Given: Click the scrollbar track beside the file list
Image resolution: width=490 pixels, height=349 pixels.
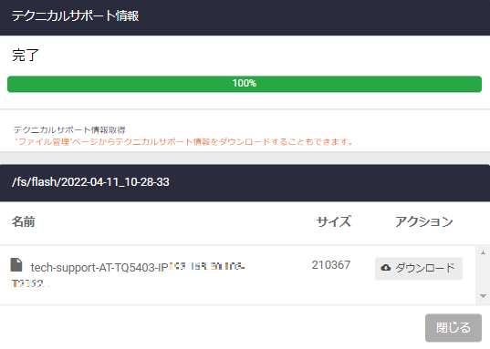Looking at the screenshot, I should (x=483, y=274).
